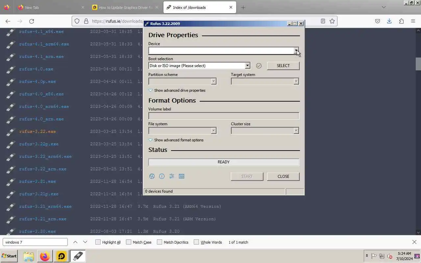Click the Volume label input field
421x263 pixels.
224,116
